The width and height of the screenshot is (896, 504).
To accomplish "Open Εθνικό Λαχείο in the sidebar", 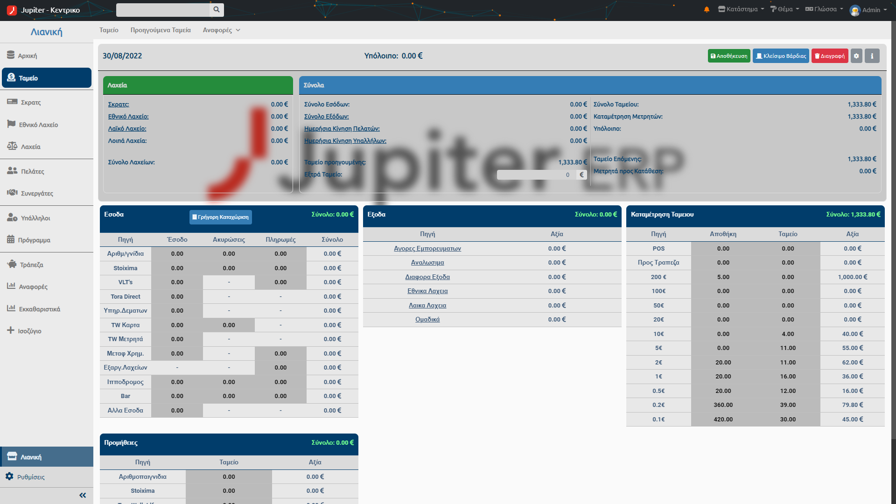I will click(47, 125).
